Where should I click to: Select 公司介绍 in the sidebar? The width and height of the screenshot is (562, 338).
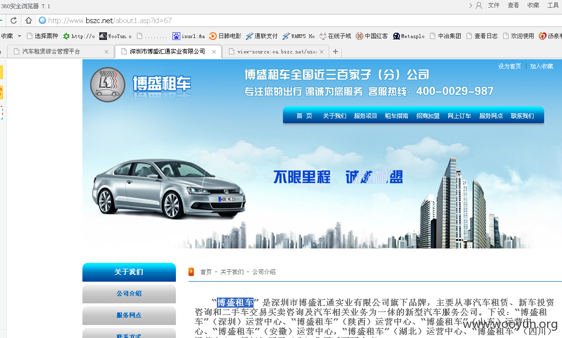[x=129, y=294]
